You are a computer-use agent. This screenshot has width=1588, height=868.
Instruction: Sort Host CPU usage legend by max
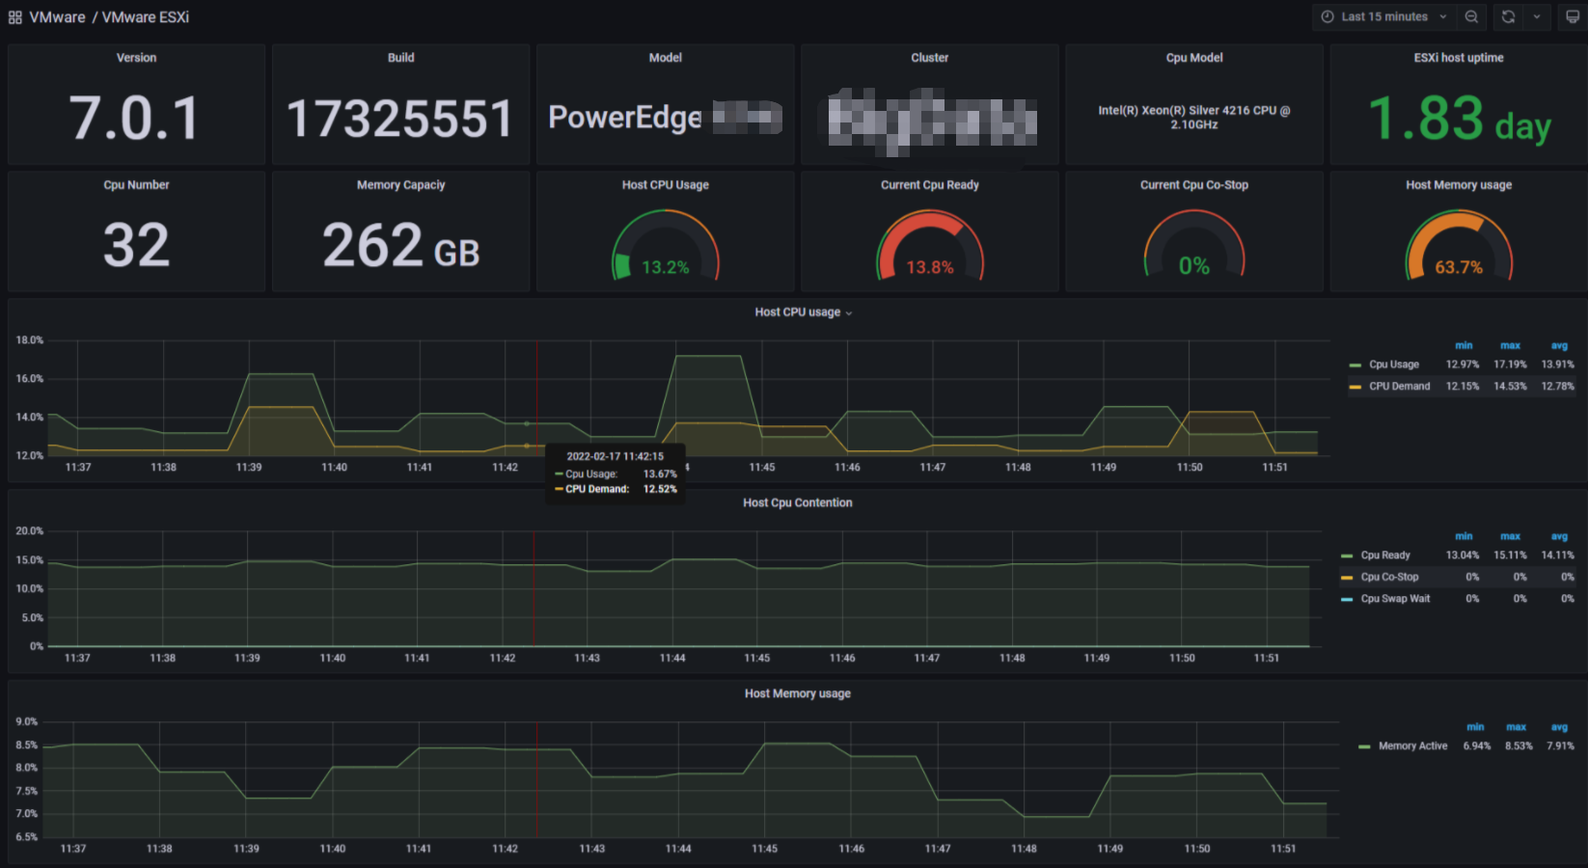[x=1510, y=345]
